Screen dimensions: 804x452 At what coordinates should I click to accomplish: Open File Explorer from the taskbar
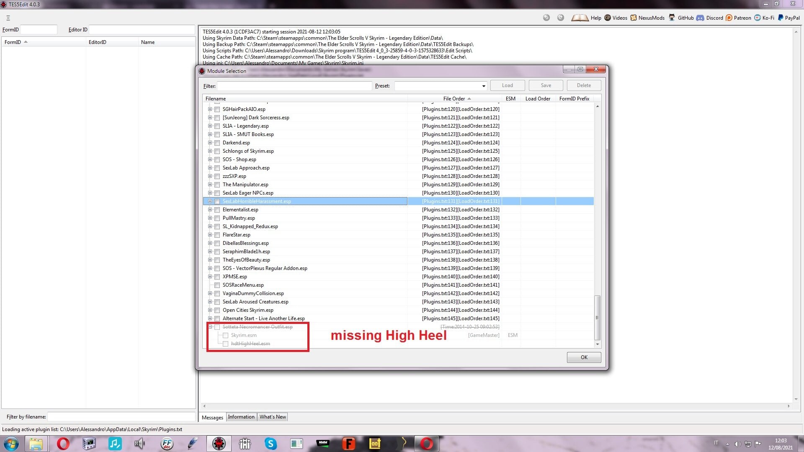pyautogui.click(x=36, y=444)
